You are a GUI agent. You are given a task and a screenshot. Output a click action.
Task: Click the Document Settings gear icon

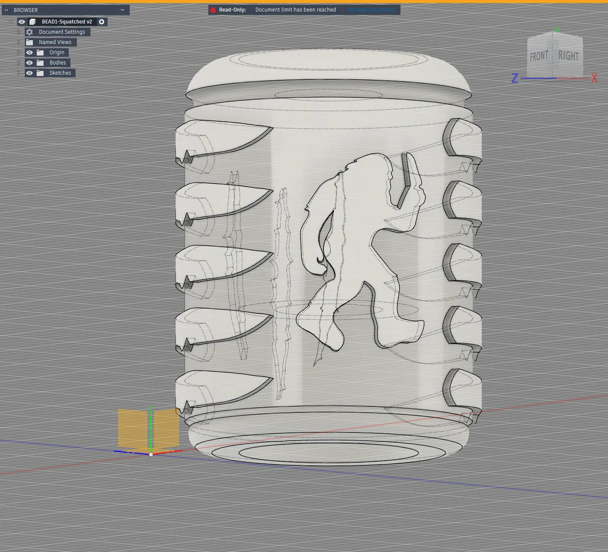(x=29, y=32)
